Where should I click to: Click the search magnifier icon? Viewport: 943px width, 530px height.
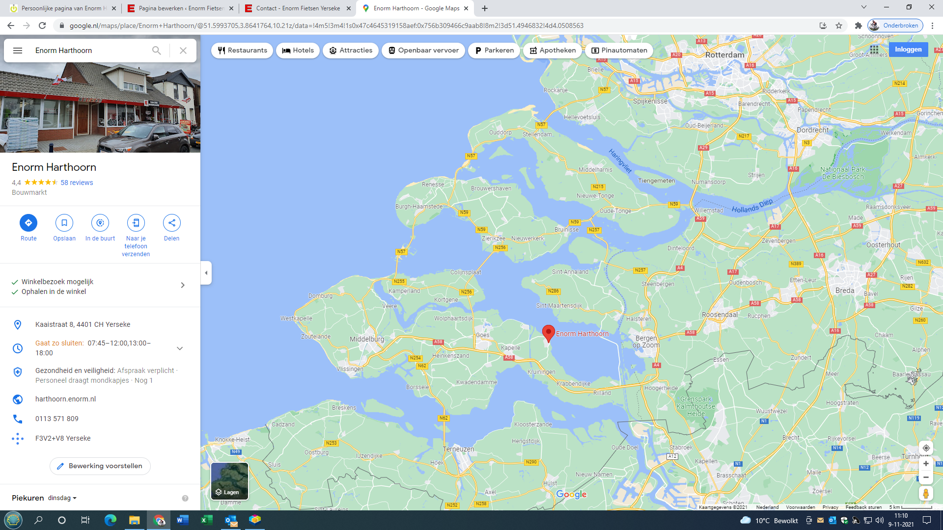pos(157,51)
